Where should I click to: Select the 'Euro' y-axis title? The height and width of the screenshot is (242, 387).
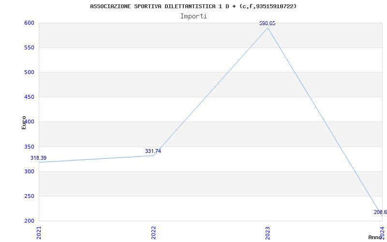click(x=24, y=123)
